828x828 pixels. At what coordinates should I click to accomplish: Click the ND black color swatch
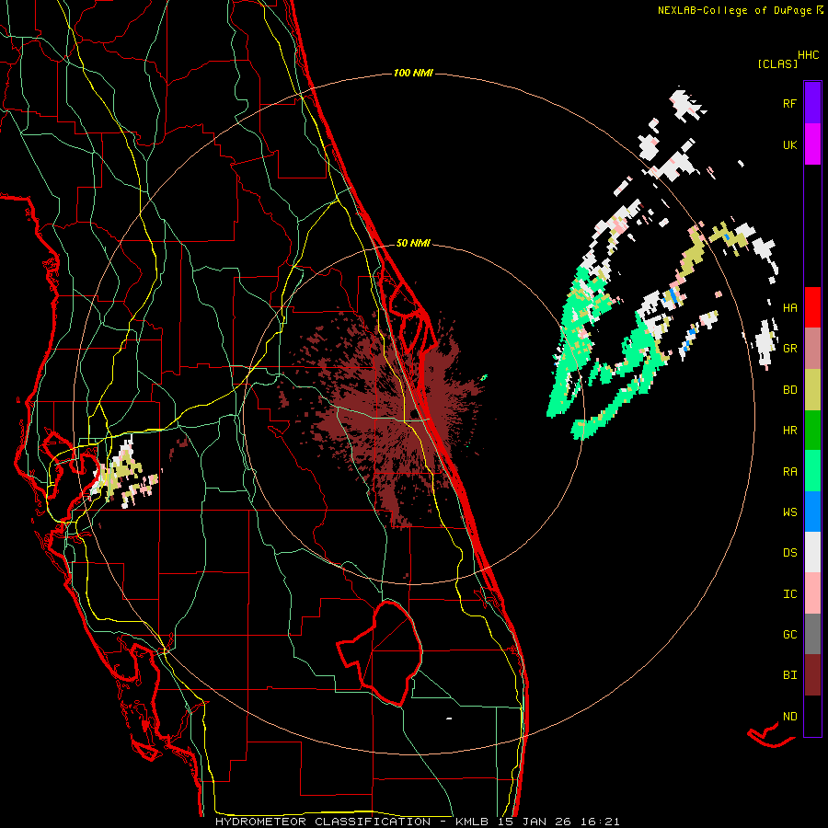812,716
